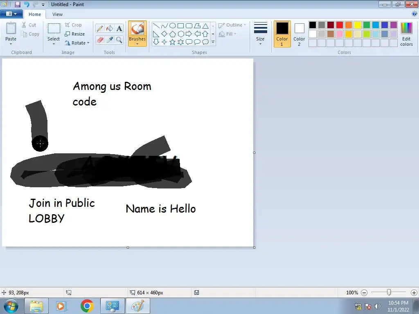Choose the Line shape
The height and width of the screenshot is (314, 419).
tap(156, 26)
